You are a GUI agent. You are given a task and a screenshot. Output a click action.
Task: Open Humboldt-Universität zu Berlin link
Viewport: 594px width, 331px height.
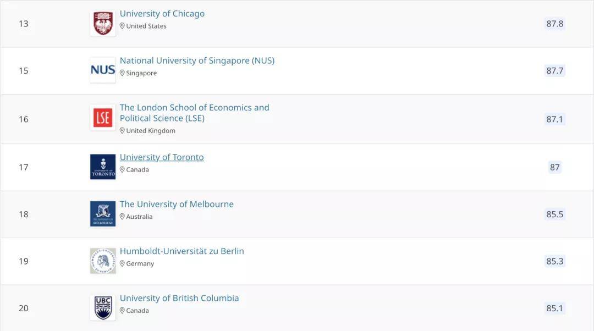coord(182,251)
